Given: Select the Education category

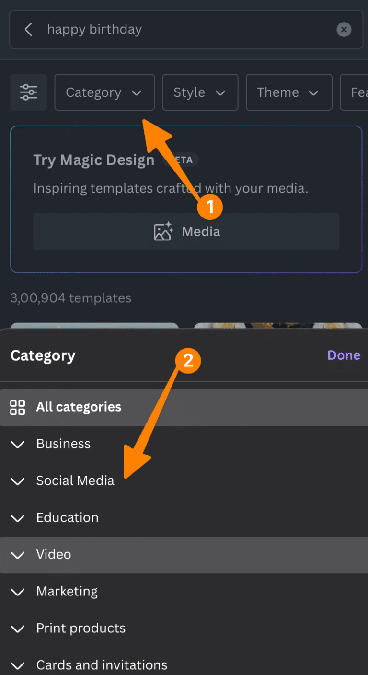Looking at the screenshot, I should (67, 518).
